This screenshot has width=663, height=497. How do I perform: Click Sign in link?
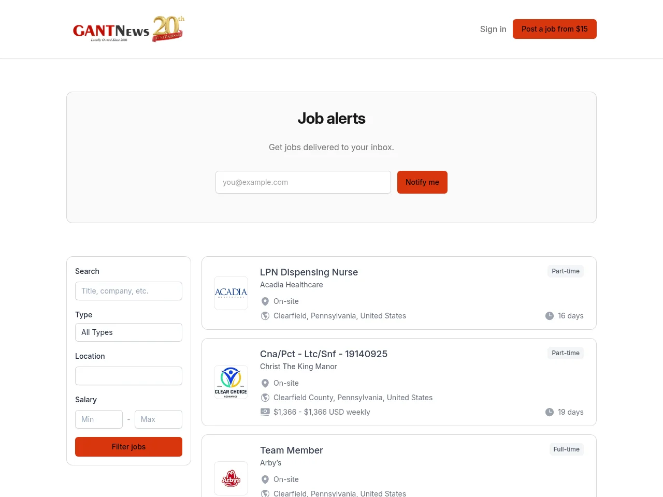[x=493, y=29]
